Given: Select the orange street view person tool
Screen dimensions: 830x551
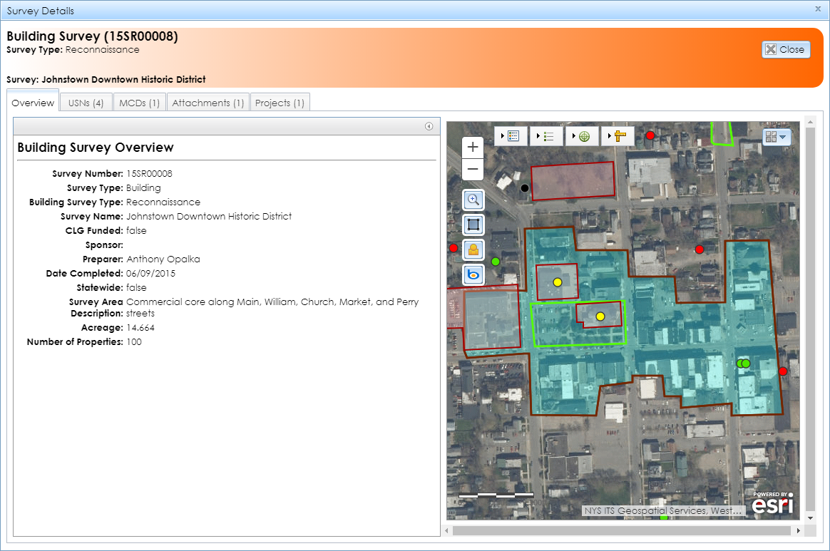Looking at the screenshot, I should tap(473, 249).
